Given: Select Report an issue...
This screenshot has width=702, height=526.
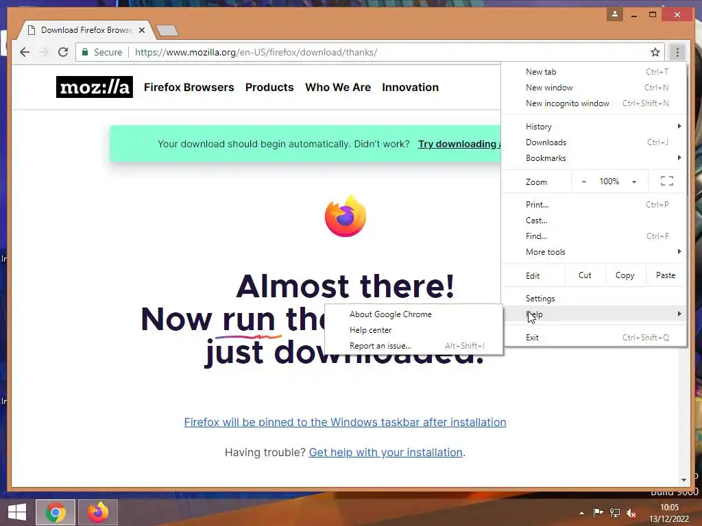Looking at the screenshot, I should click(413, 346).
